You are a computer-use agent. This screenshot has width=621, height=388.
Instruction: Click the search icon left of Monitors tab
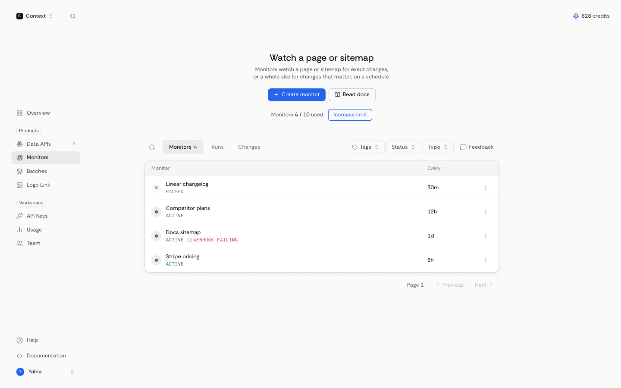(152, 147)
